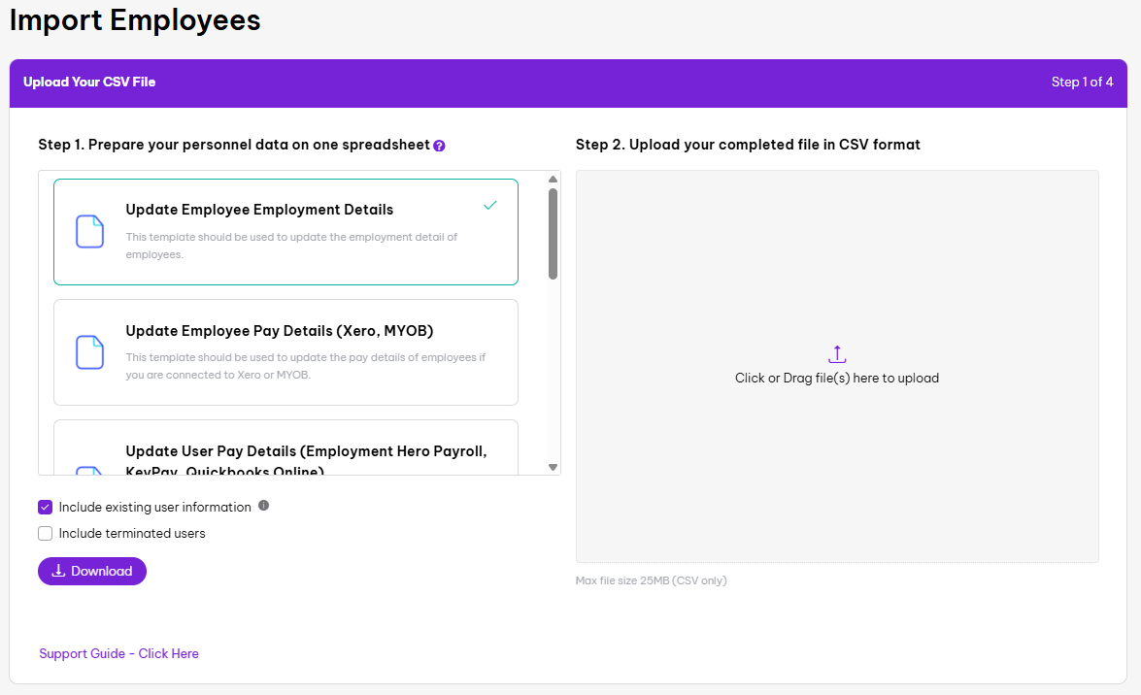The height and width of the screenshot is (695, 1141).
Task: Click the Download button
Action: pos(92,571)
